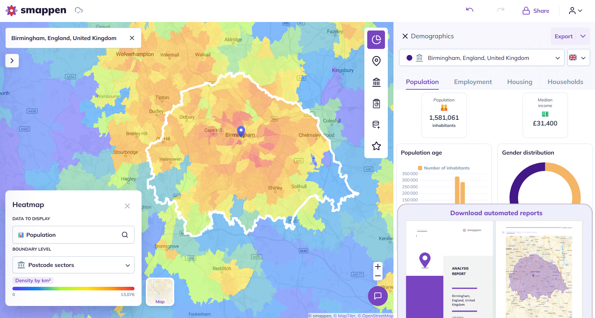Click the Population data search field
Image resolution: width=595 pixels, height=318 pixels.
tap(73, 235)
